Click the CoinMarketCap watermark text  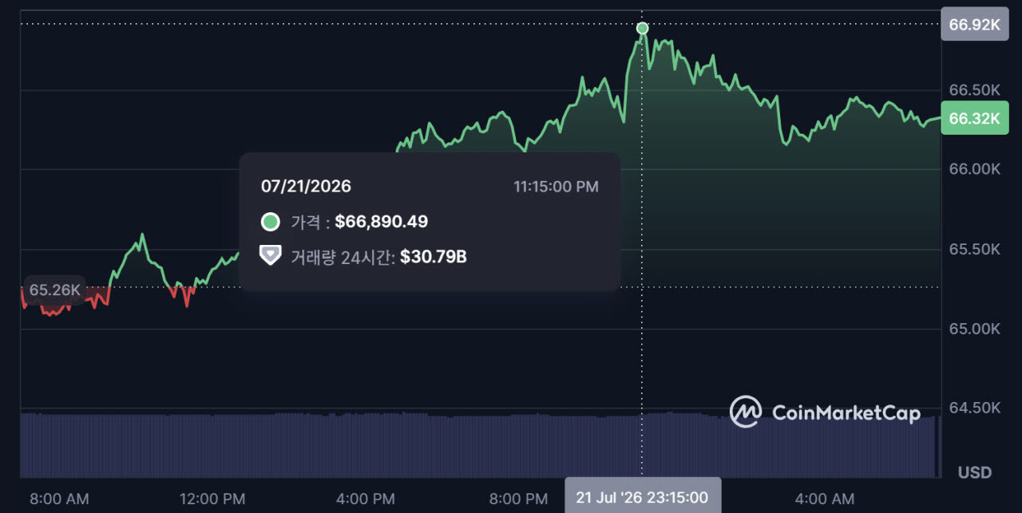tap(846, 412)
